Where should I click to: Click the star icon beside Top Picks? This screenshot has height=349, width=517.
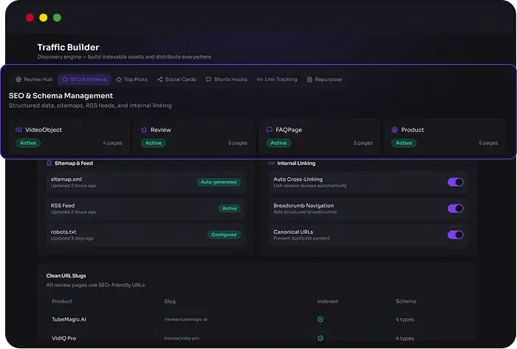click(x=119, y=80)
